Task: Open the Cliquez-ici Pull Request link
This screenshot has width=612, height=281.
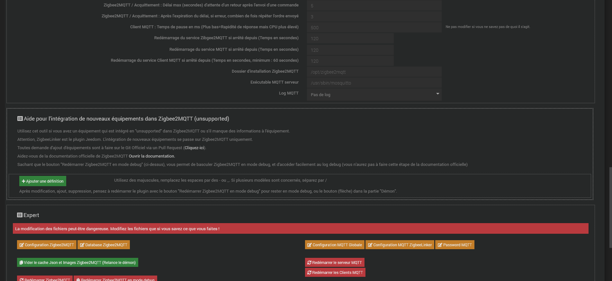Action: click(194, 148)
